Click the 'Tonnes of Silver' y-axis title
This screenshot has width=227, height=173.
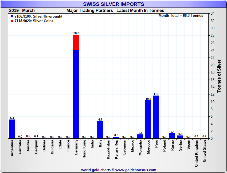219,76
